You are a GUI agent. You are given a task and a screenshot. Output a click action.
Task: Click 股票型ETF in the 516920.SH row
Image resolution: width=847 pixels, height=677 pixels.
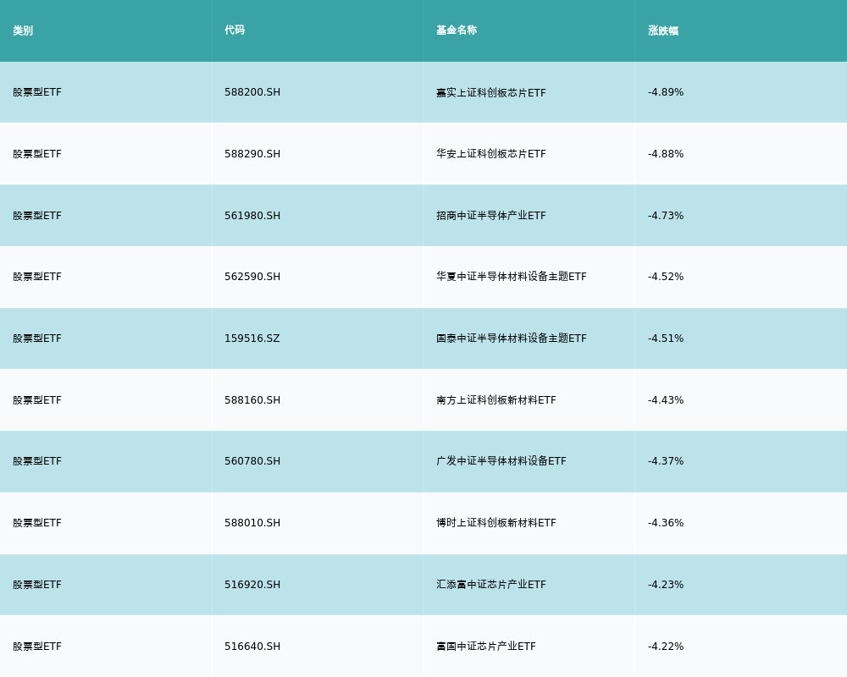tap(37, 585)
